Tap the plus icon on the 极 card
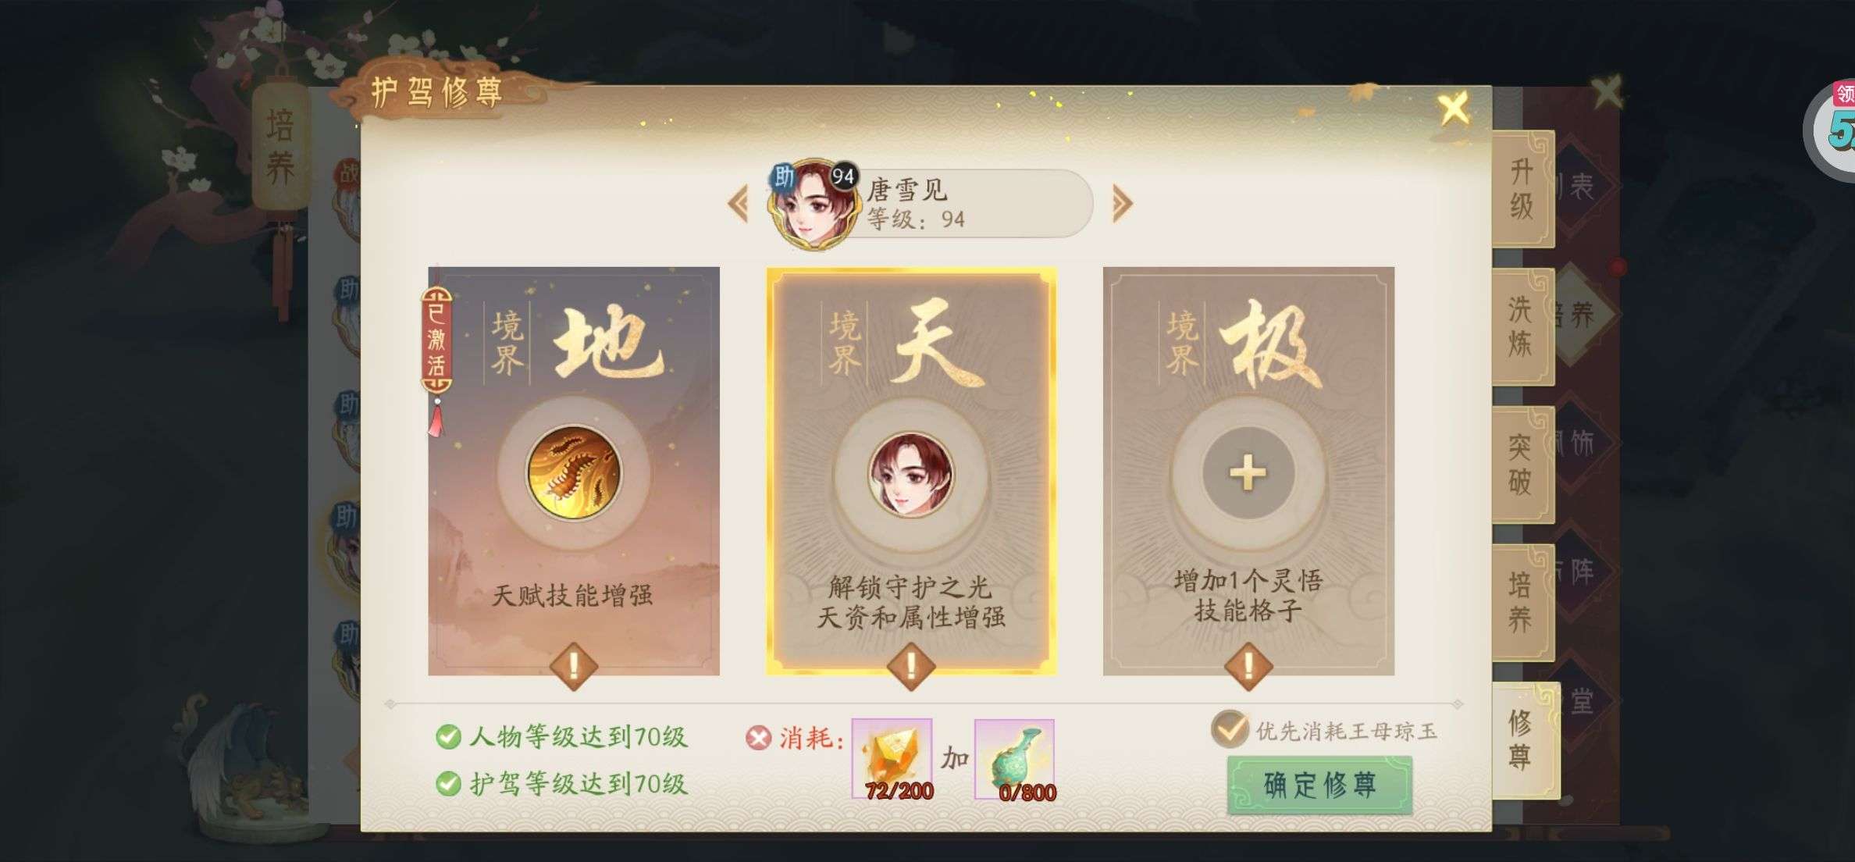 1248,473
